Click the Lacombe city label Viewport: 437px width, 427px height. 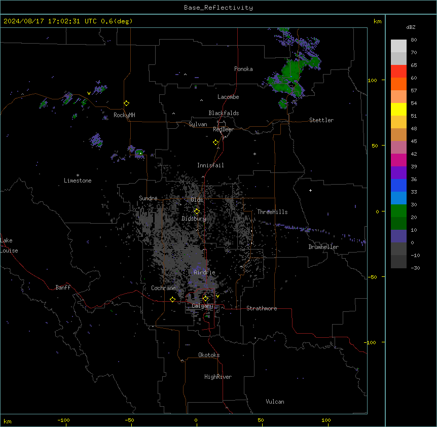[228, 97]
